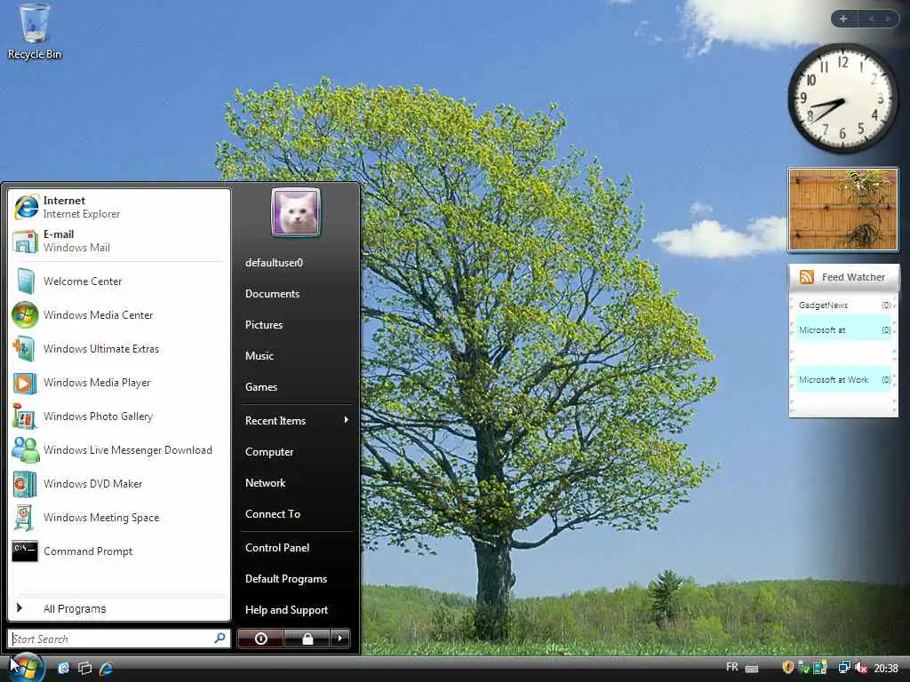Click Safely Remove Hardware tray icon

[803, 668]
